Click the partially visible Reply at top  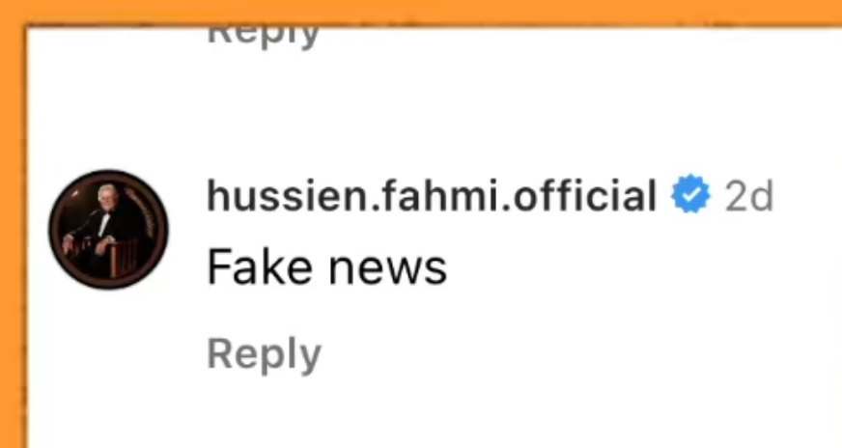pos(263,37)
